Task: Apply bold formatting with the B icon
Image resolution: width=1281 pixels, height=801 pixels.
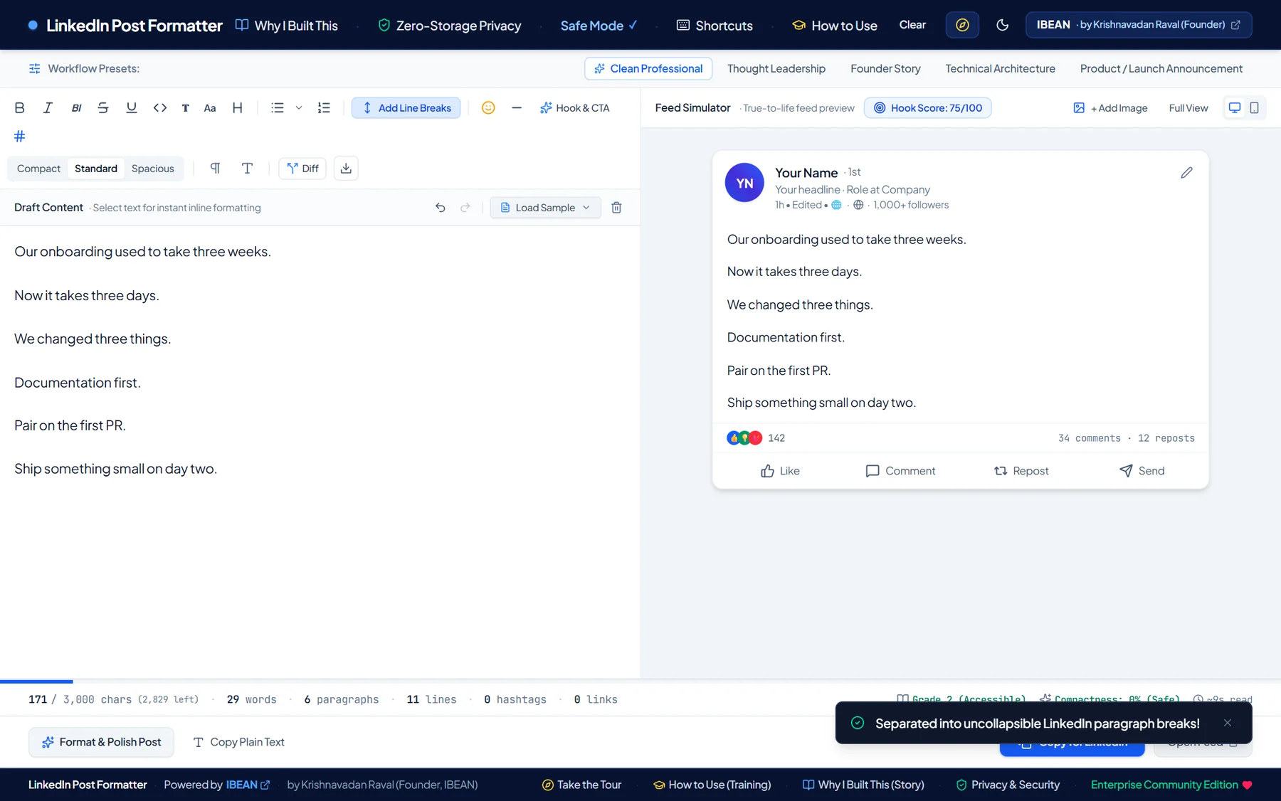Action: (x=20, y=108)
